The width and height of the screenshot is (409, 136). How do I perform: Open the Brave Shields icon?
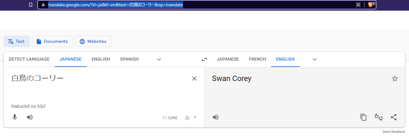pyautogui.click(x=371, y=5)
